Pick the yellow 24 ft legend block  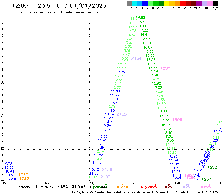[x=167, y=4]
